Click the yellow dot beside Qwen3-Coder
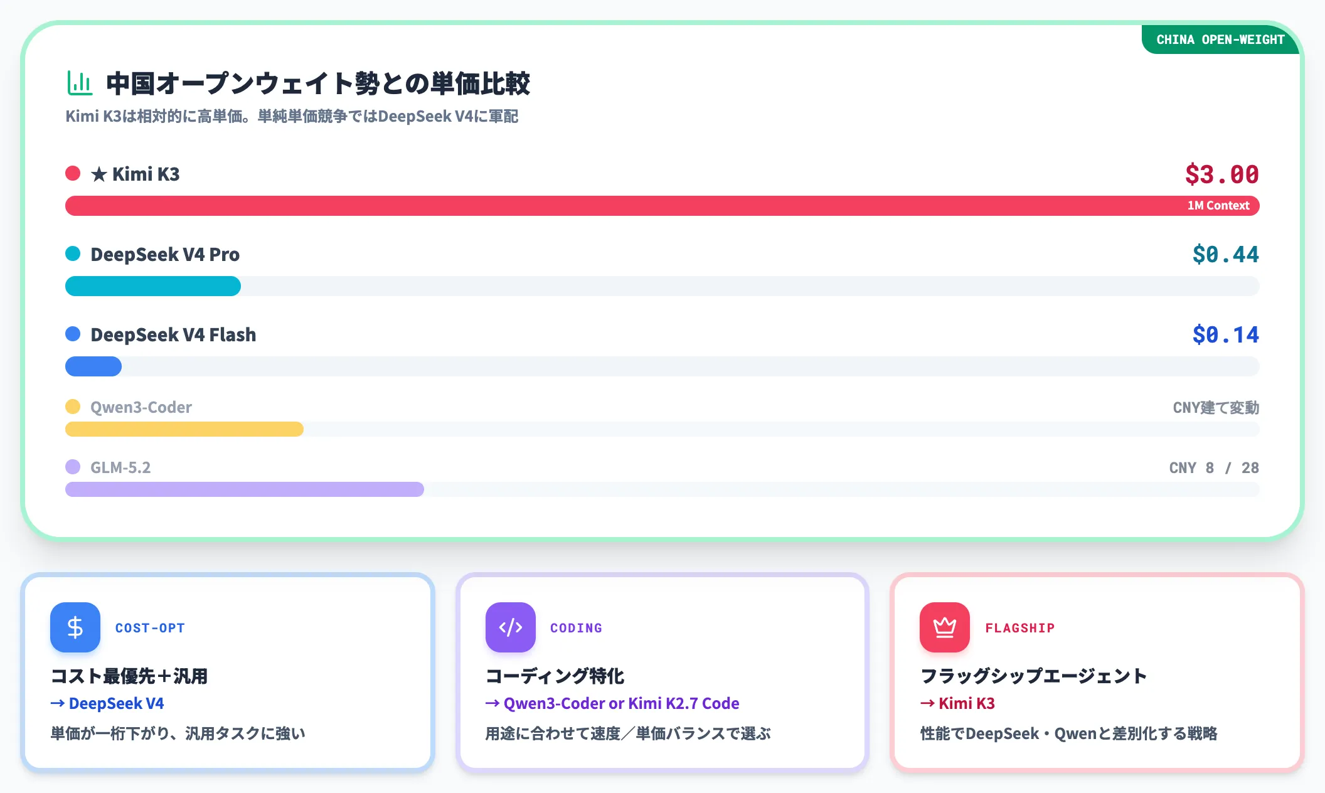The image size is (1325, 793). [73, 407]
